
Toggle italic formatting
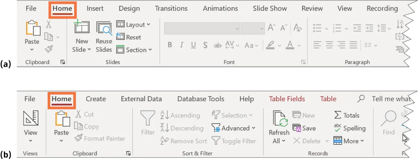[x=182, y=45]
